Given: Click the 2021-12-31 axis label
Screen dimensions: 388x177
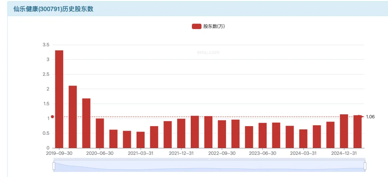Looking at the screenshot, I should (181, 153).
